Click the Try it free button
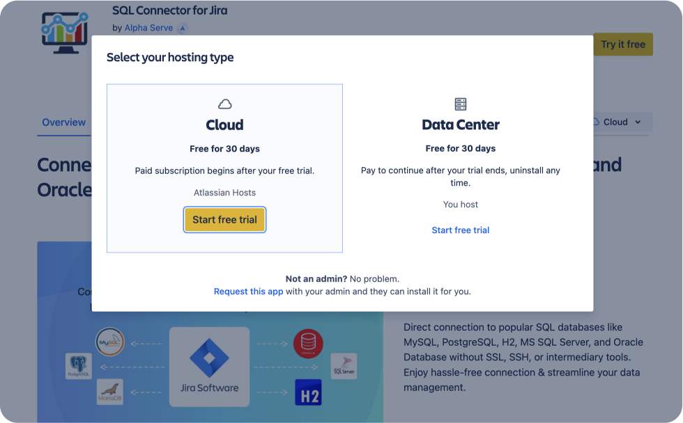Image resolution: width=683 pixels, height=423 pixels. 624,44
